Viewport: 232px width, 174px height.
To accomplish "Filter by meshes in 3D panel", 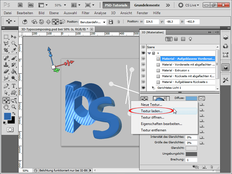I will tap(176, 39).
